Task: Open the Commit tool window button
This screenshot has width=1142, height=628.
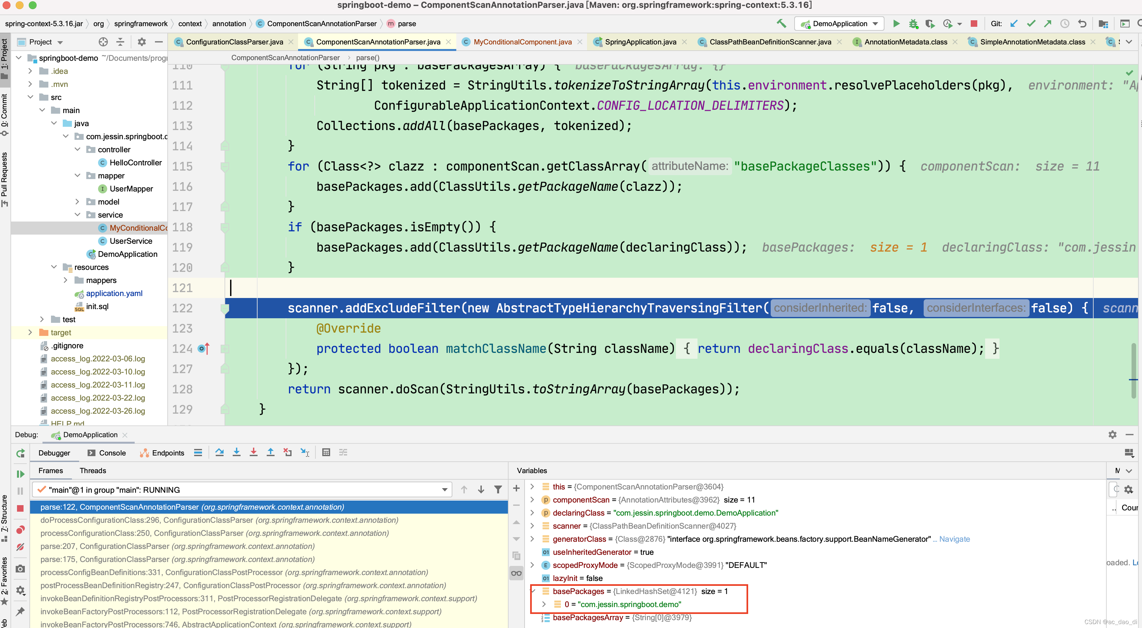Action: tap(5, 114)
